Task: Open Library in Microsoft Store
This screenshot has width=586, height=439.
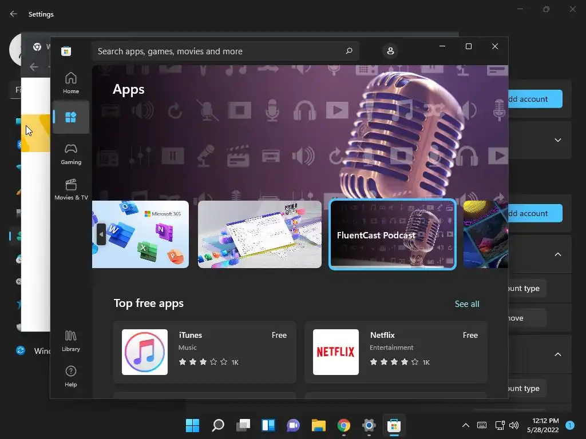Action: pyautogui.click(x=70, y=341)
